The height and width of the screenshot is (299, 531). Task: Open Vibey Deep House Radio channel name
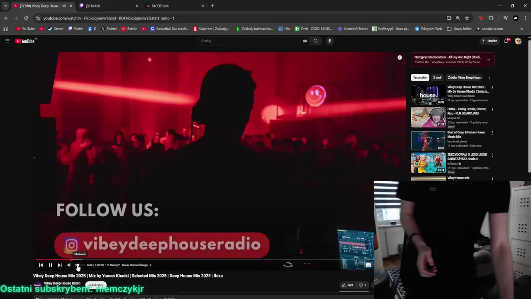(x=62, y=283)
